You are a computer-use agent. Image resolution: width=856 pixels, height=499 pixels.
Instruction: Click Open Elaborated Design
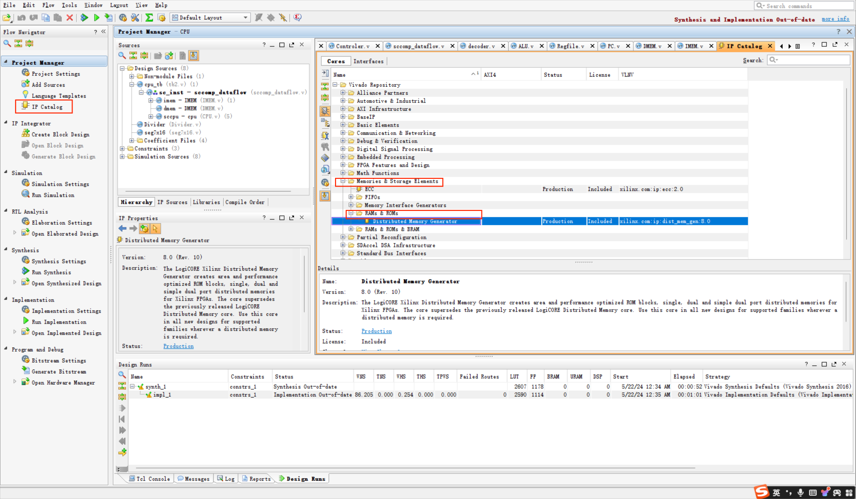click(x=61, y=234)
